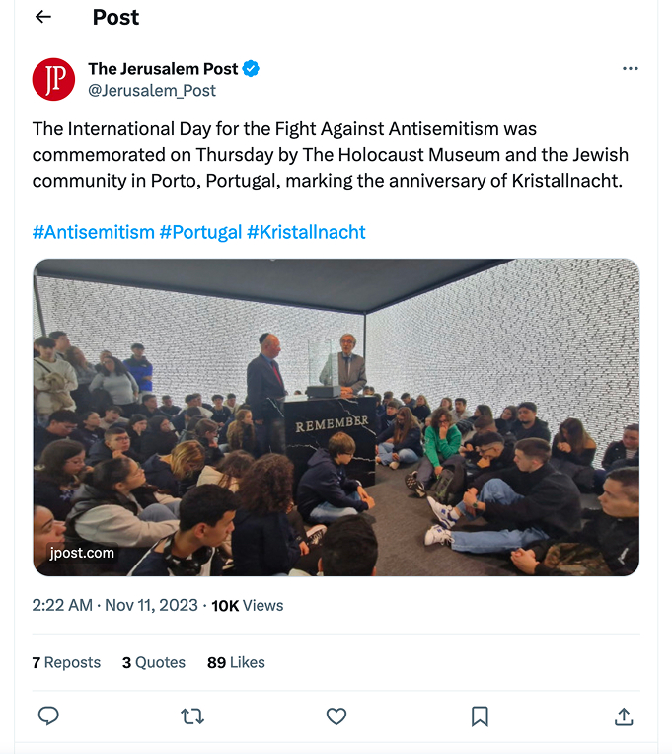Repost this post using the retweet icon
Viewport: 672px width, 754px height.
(x=192, y=716)
